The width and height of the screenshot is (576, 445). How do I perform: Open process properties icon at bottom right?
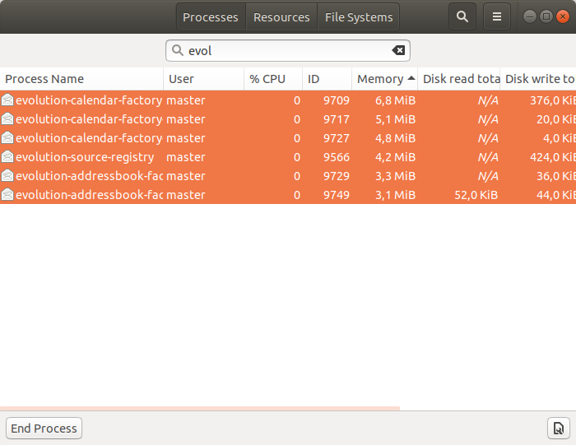[x=559, y=428]
